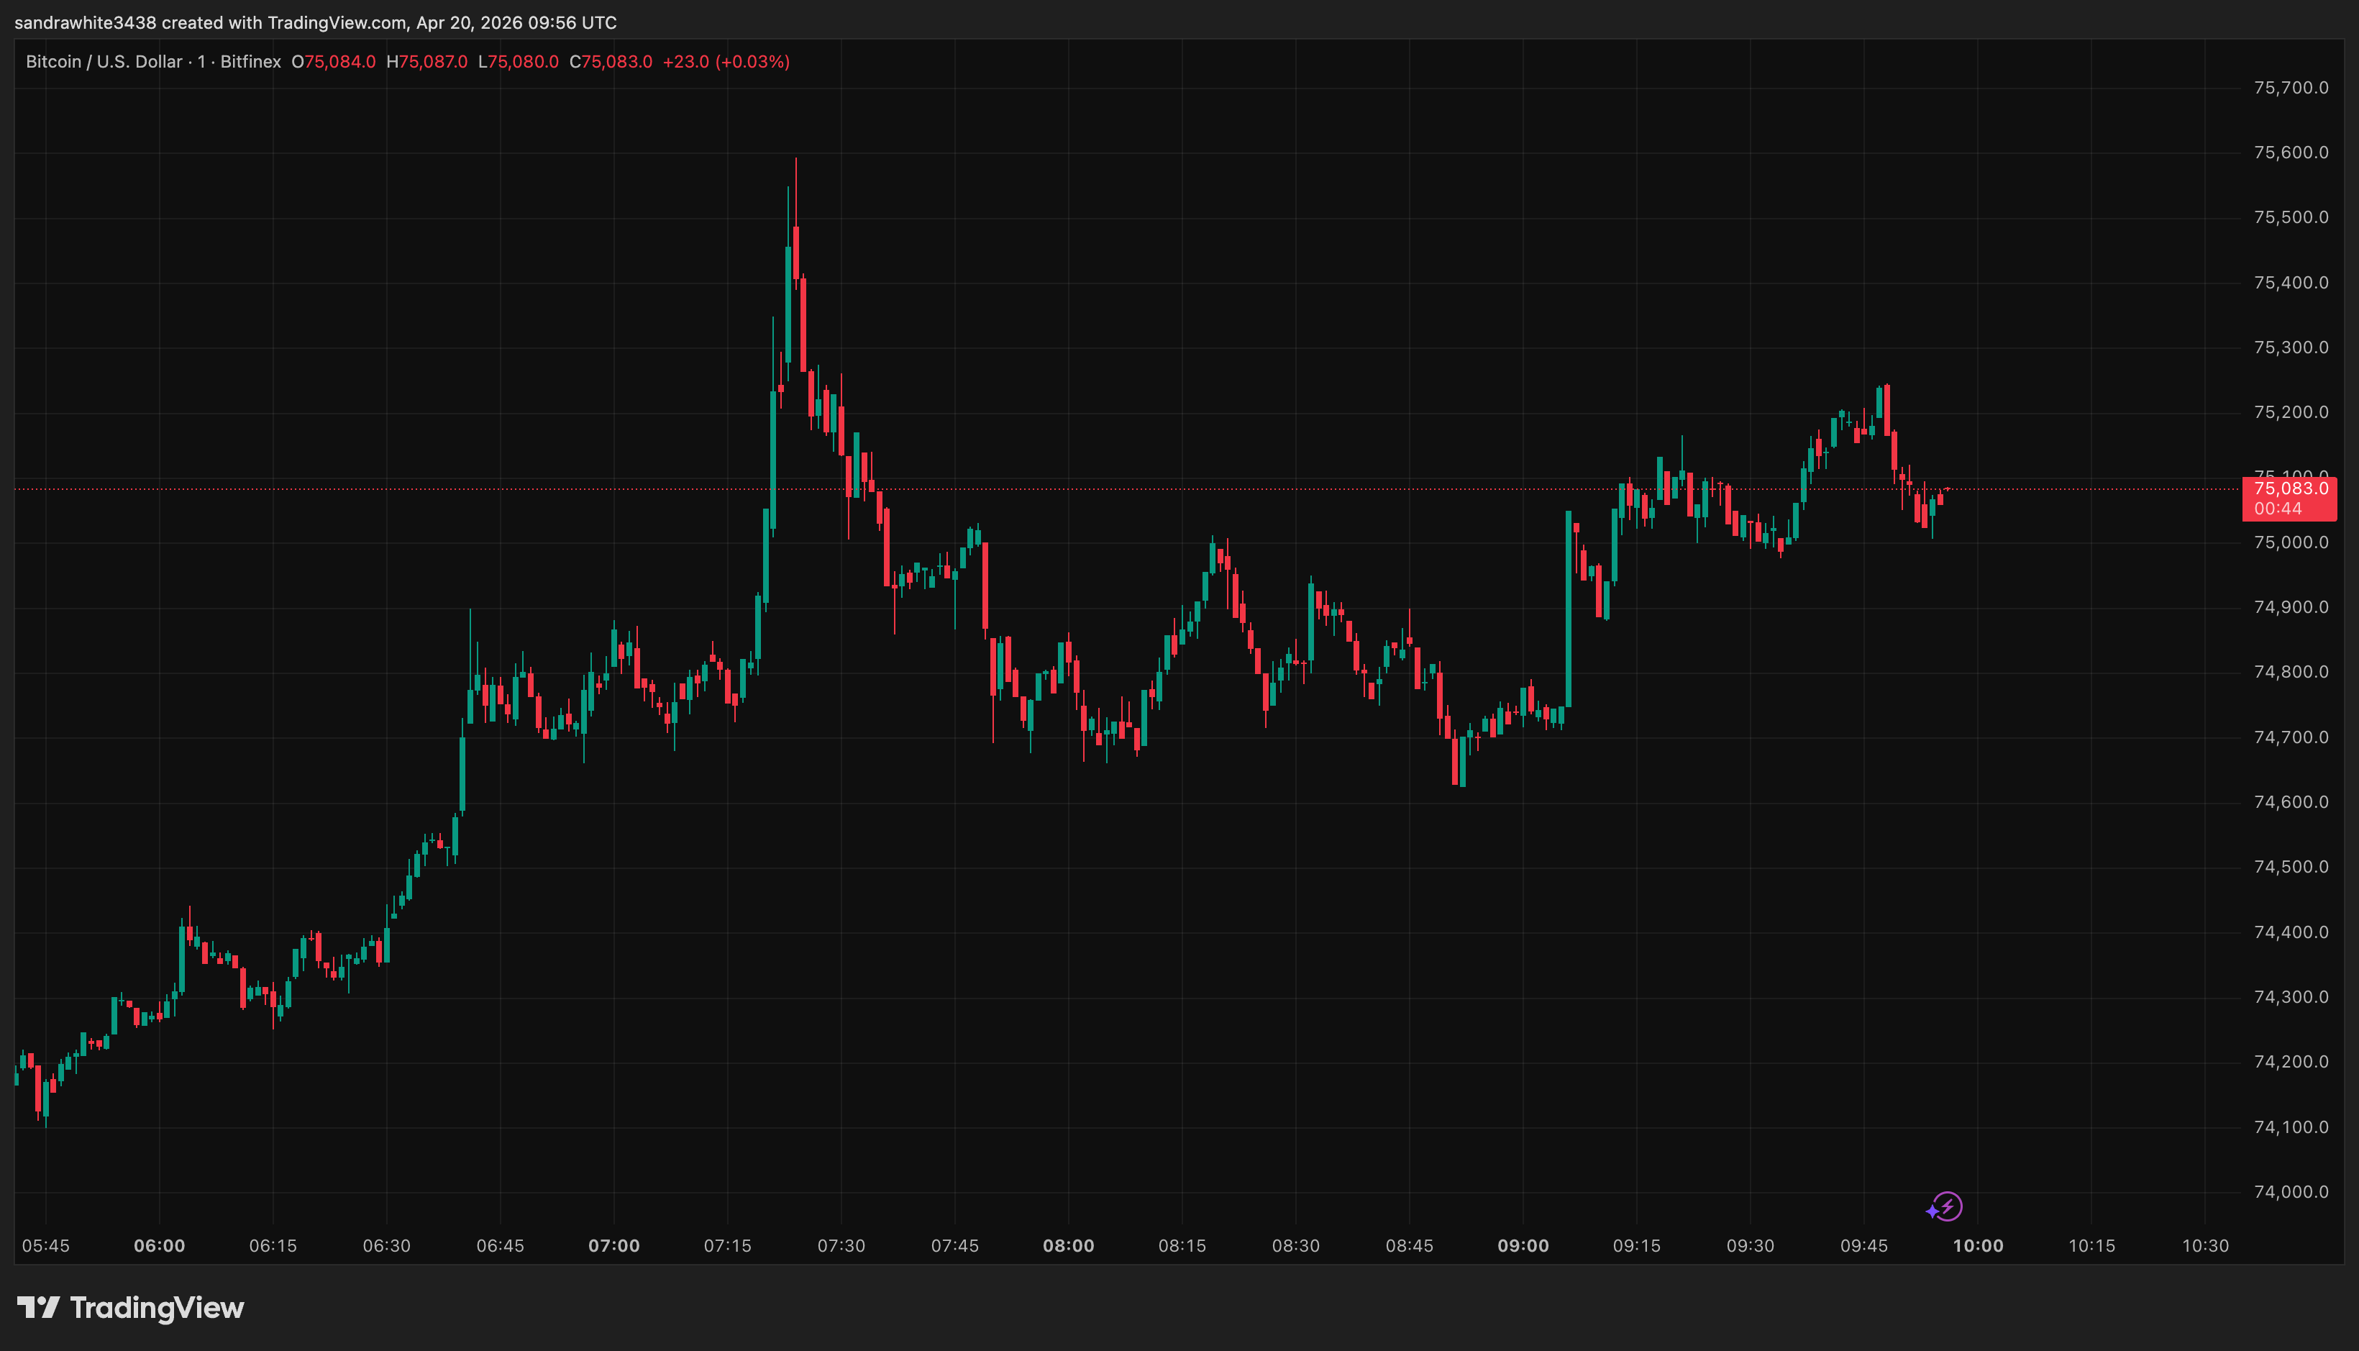The width and height of the screenshot is (2359, 1351).
Task: Click the 10:00 time axis label
Action: click(x=1978, y=1246)
